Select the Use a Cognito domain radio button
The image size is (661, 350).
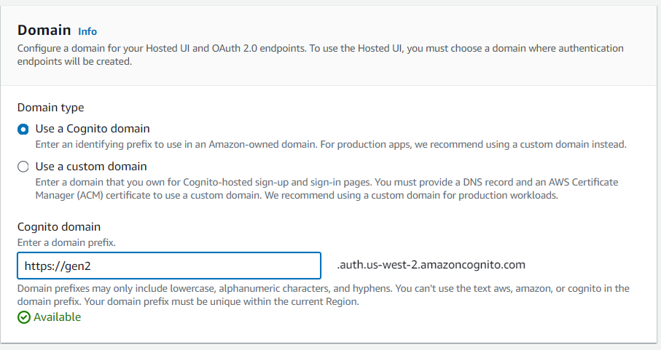pyautogui.click(x=23, y=129)
